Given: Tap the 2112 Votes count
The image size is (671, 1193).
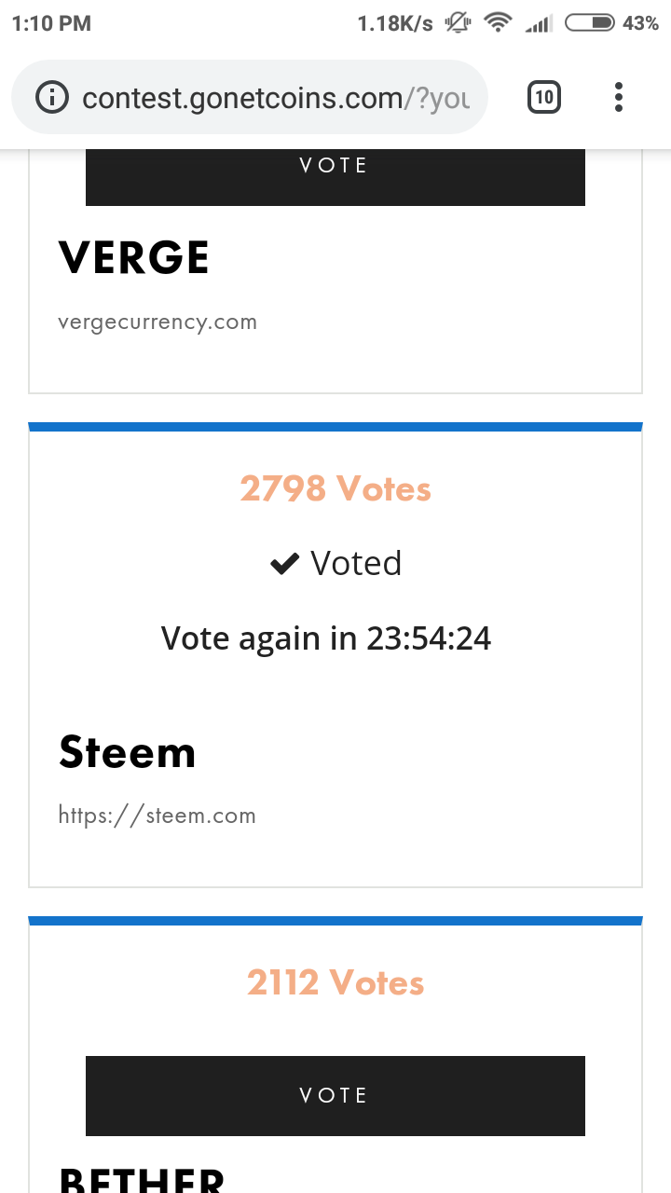Looking at the screenshot, I should point(335,982).
